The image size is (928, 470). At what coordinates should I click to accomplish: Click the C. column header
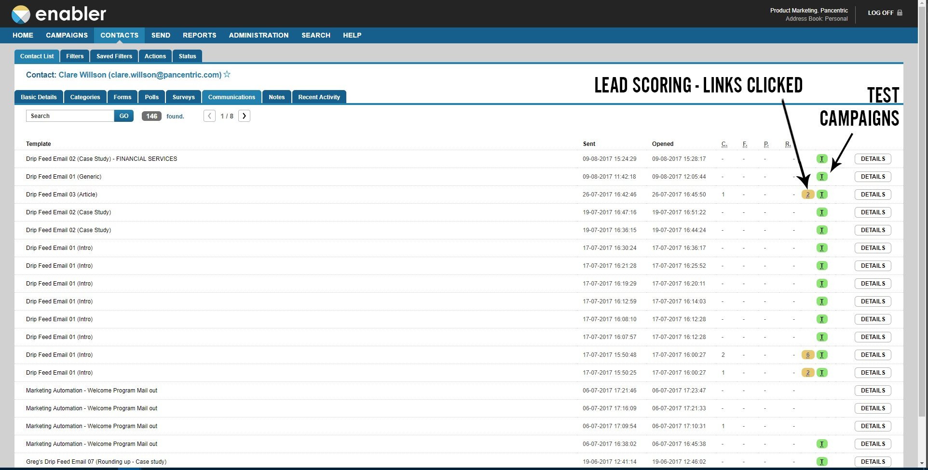coord(724,144)
